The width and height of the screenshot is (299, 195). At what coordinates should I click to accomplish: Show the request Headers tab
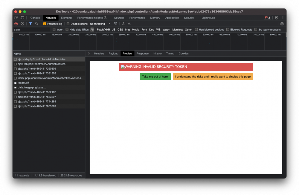pyautogui.click(x=99, y=54)
